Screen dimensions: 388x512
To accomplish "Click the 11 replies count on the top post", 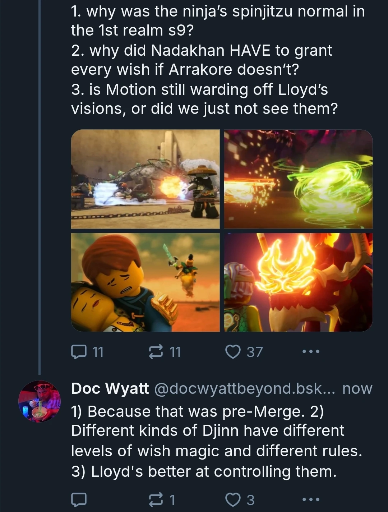I will click(98, 352).
